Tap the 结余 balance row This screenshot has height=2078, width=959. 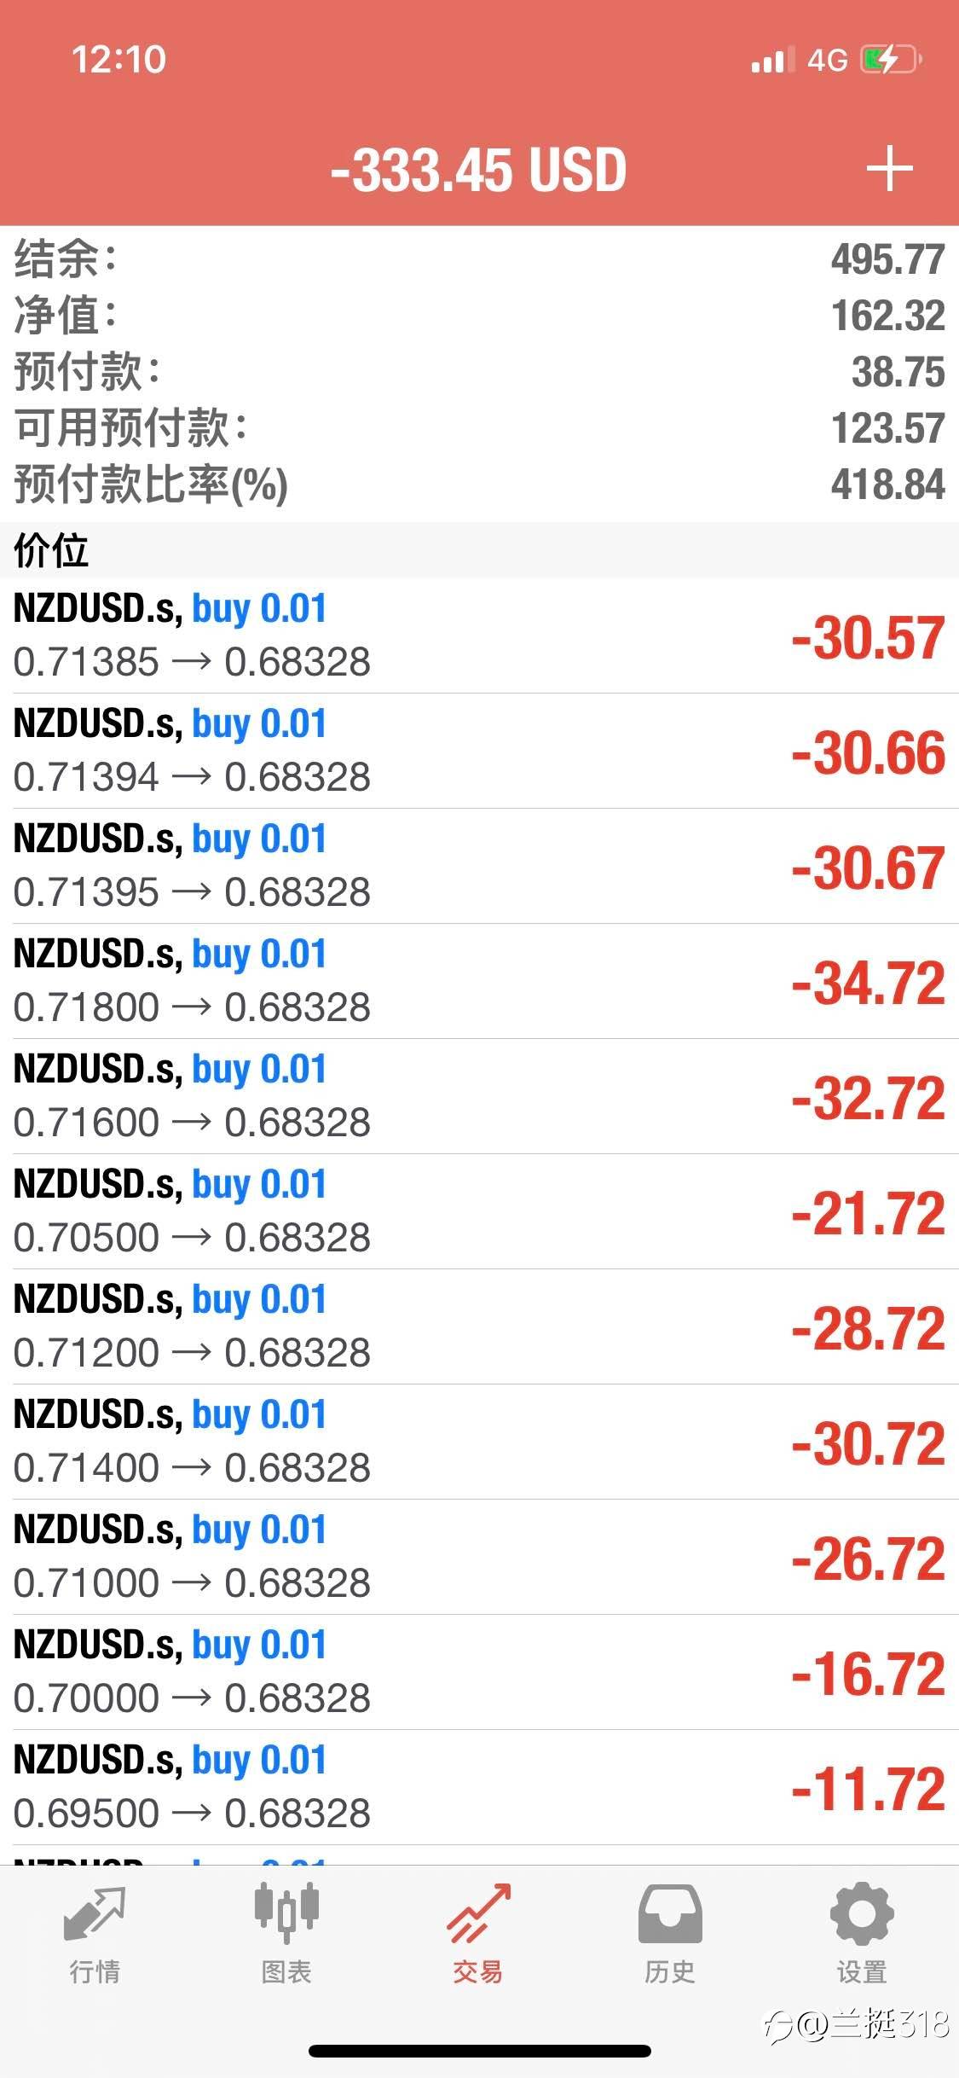click(x=479, y=258)
